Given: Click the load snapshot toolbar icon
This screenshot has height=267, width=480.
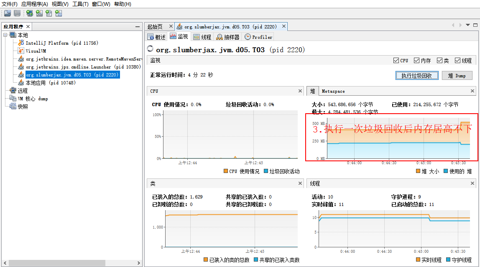Looking at the screenshot, I should (x=8, y=13).
